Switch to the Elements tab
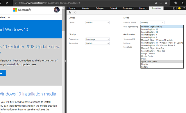This screenshot has height=113, width=186. click(72, 8)
